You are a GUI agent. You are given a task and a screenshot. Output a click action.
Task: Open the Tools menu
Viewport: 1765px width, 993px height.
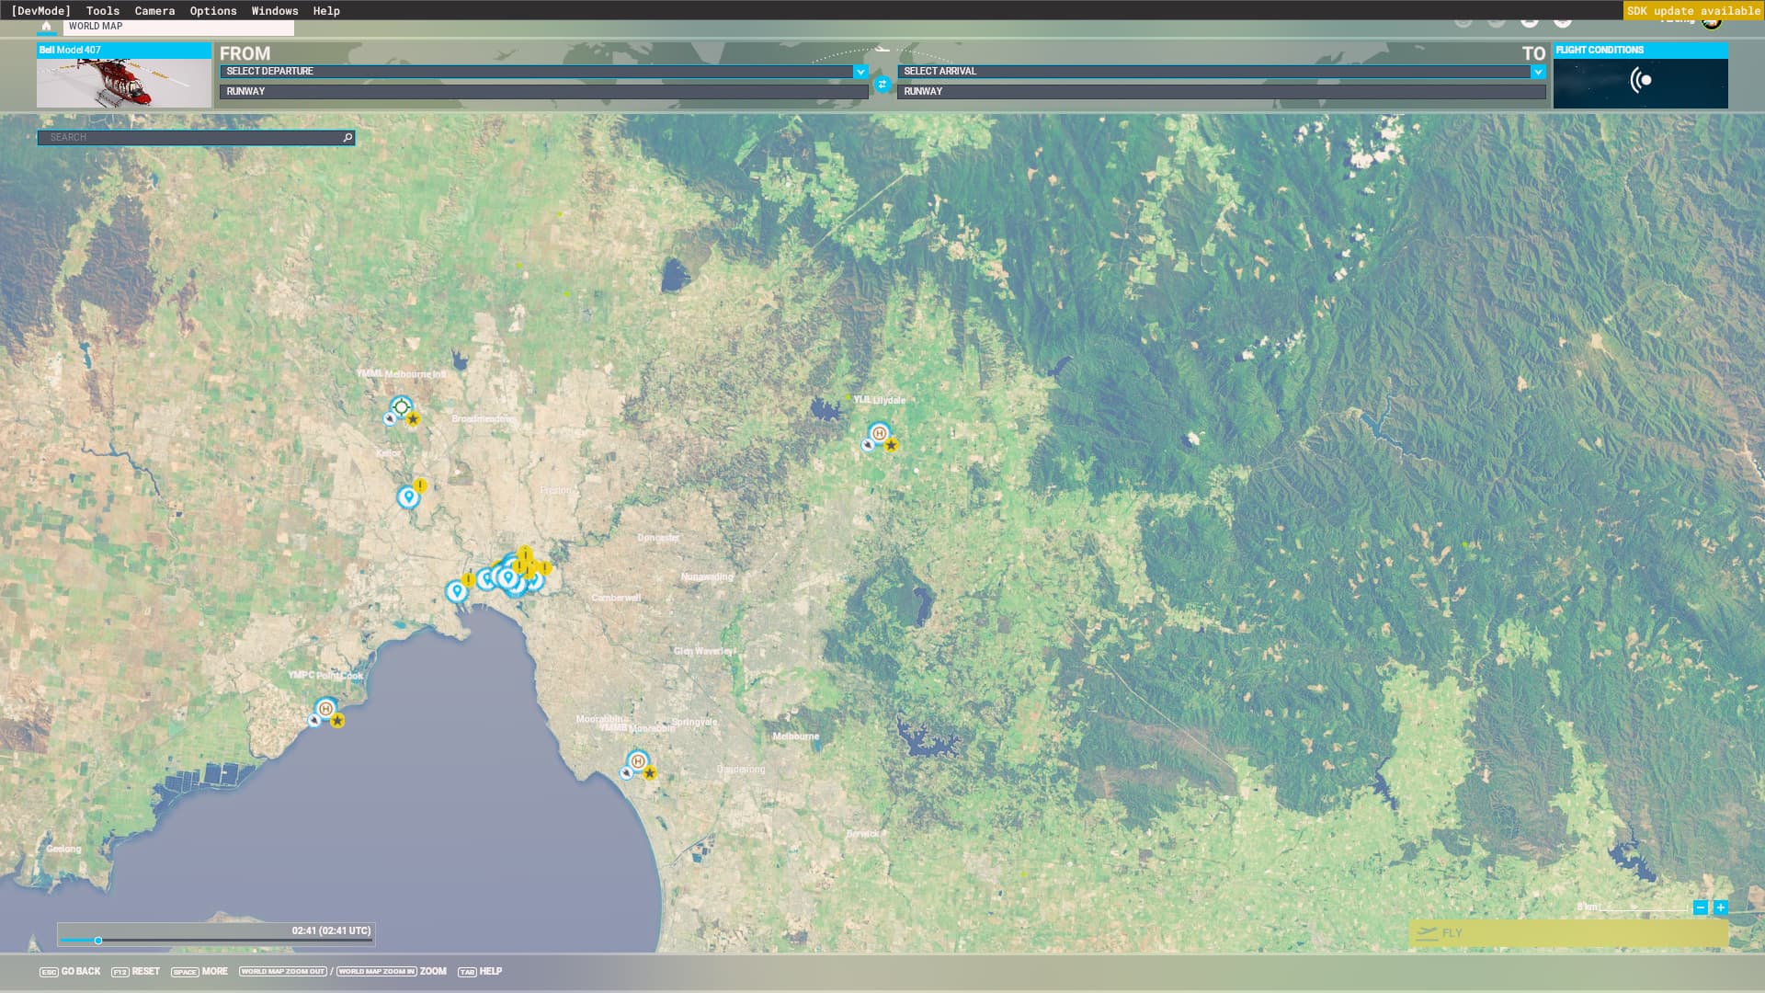click(102, 11)
